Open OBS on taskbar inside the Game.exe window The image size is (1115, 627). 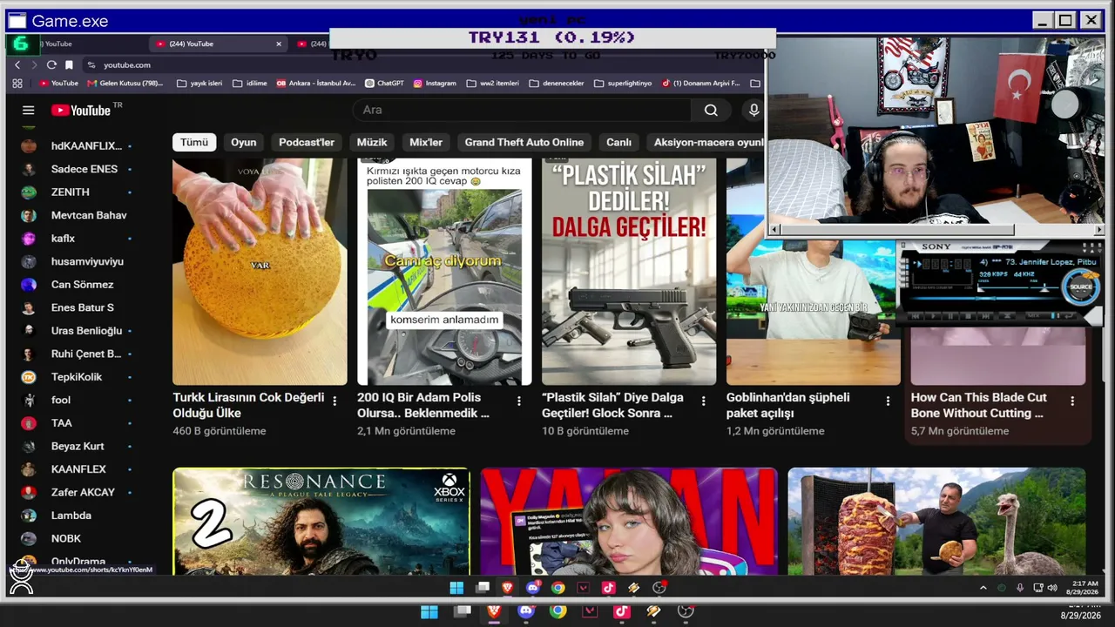point(659,588)
